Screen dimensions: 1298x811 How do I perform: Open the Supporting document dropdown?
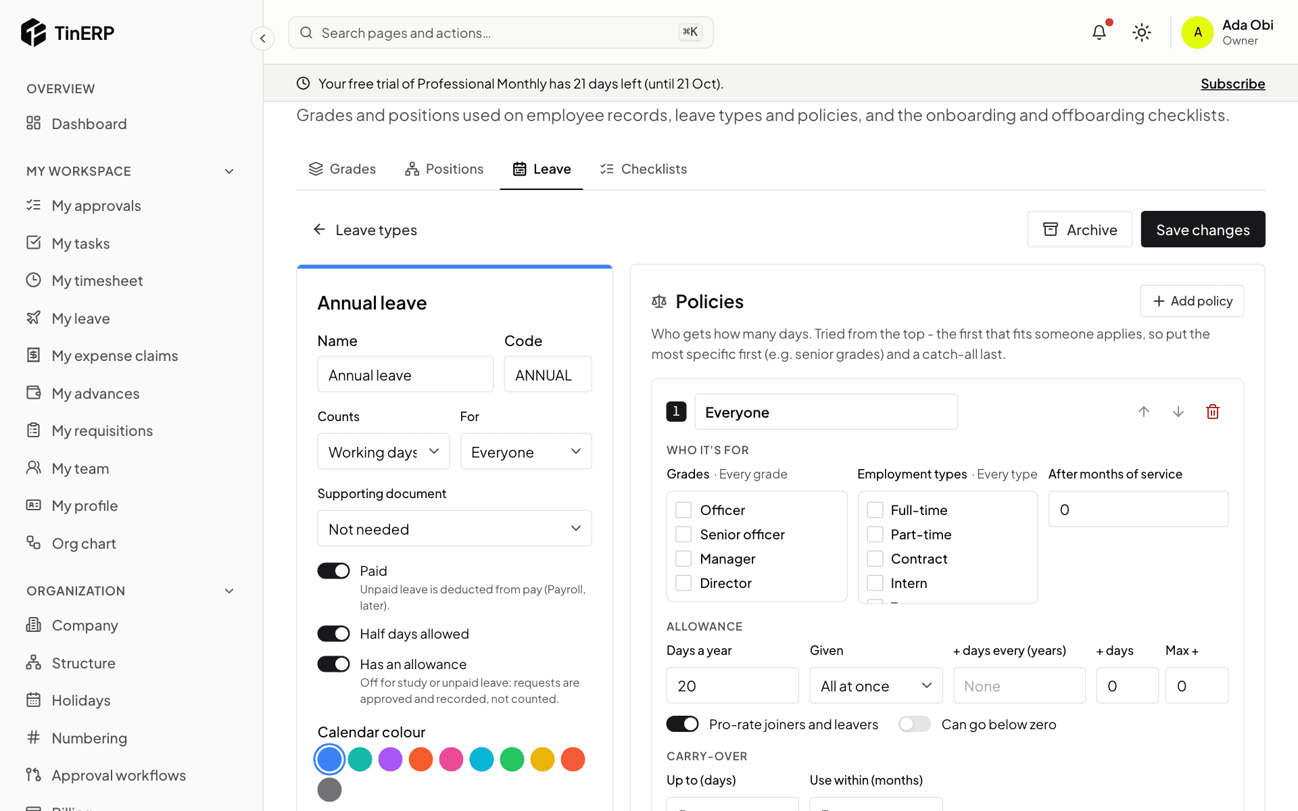tap(454, 529)
